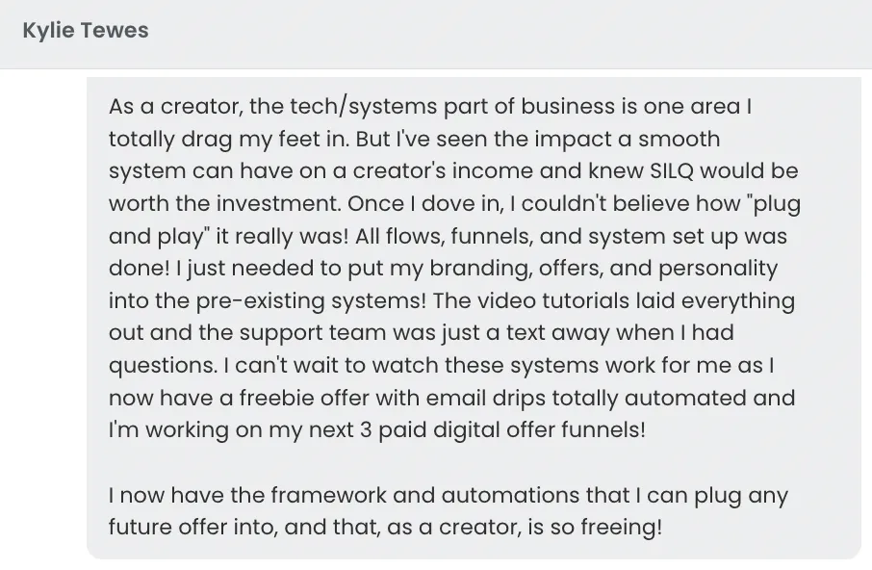Image resolution: width=872 pixels, height=570 pixels.
Task: Click the word "freeing!" ending the message
Action: [621, 528]
